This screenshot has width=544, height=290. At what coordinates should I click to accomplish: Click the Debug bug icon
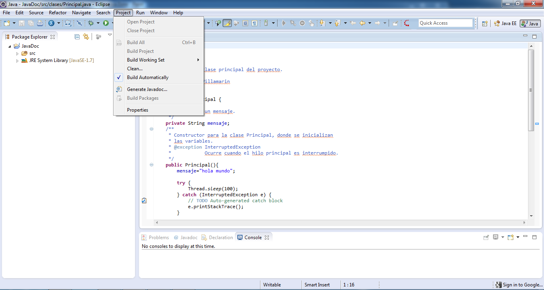coord(91,23)
